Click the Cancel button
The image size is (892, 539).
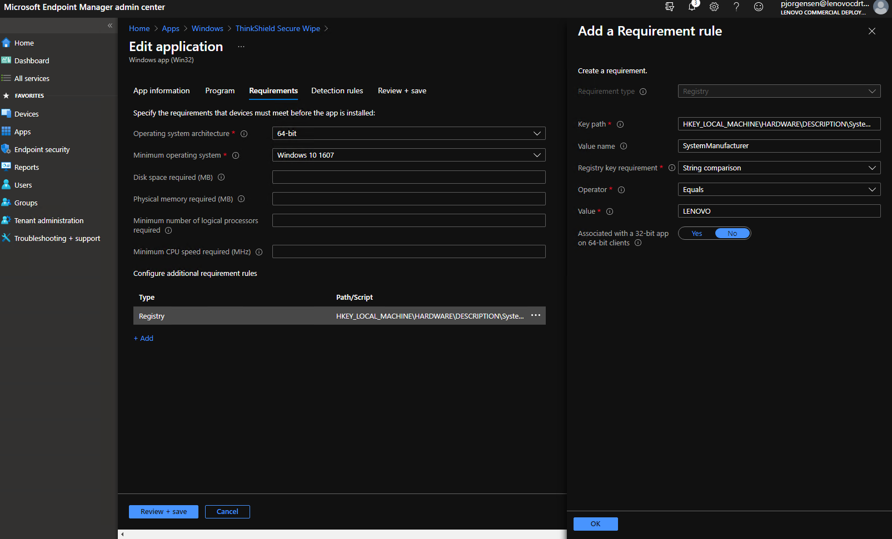tap(227, 512)
